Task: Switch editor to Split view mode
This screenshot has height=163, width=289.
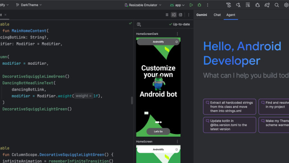Action: click(x=173, y=15)
